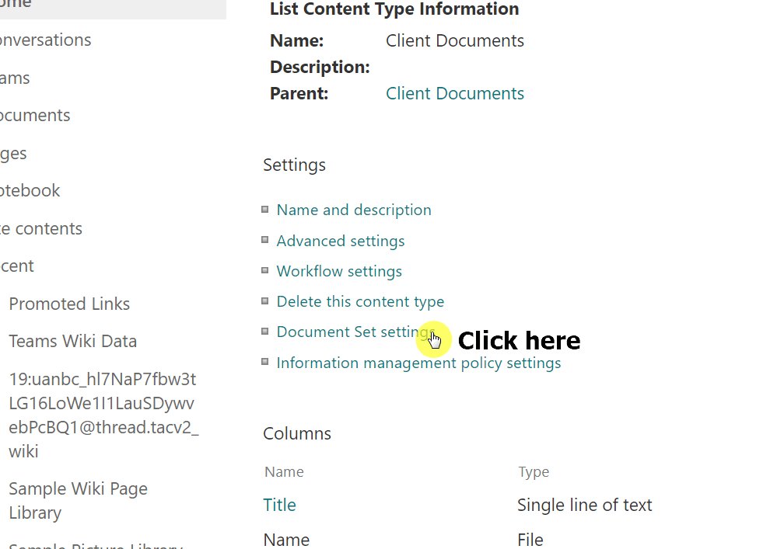Viewport: 777px width, 549px height.
Task: Open Pages in the sidebar
Action: (13, 154)
